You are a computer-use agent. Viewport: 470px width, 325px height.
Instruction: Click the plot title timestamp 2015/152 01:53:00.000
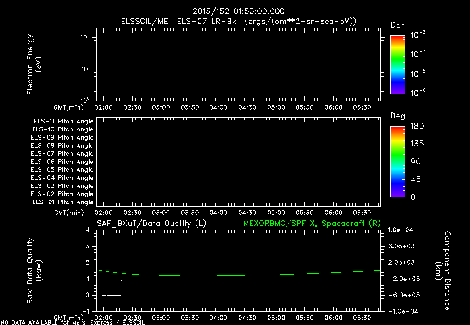(239, 11)
